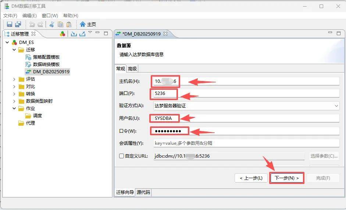Viewport: 346px width, 210px height.
Task: Switch to the 源代码 bottom tab
Action: [143, 192]
